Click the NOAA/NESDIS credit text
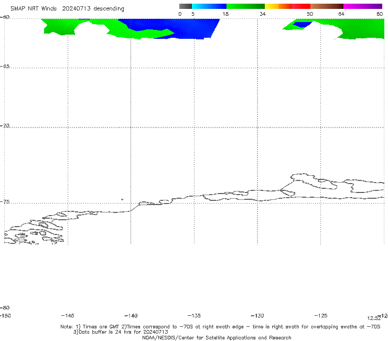Viewport: 388px width, 341px height. (x=217, y=337)
